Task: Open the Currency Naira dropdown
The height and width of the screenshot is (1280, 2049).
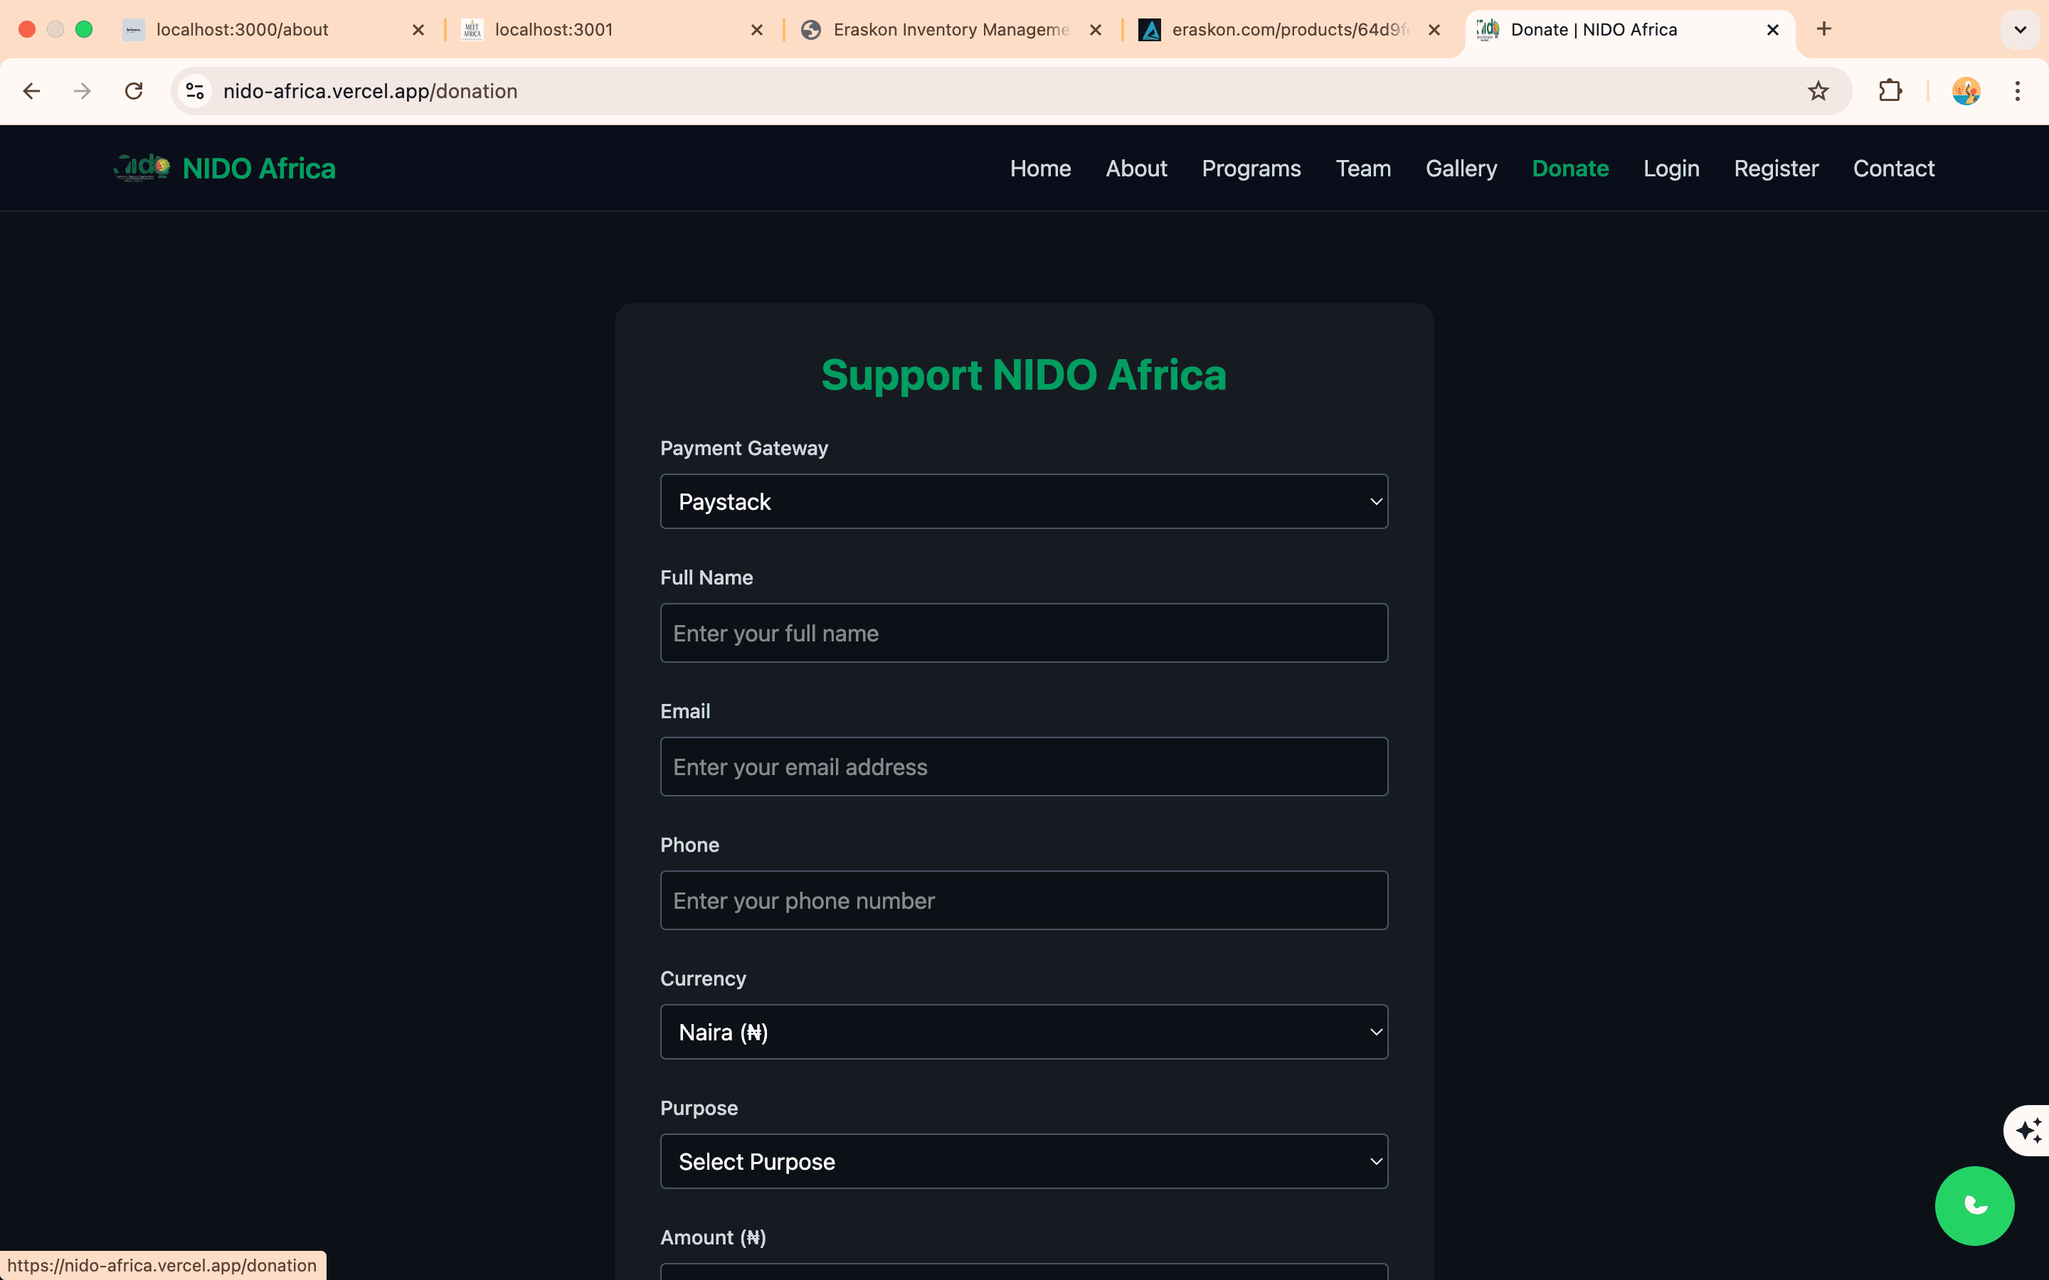Action: (x=1023, y=1032)
